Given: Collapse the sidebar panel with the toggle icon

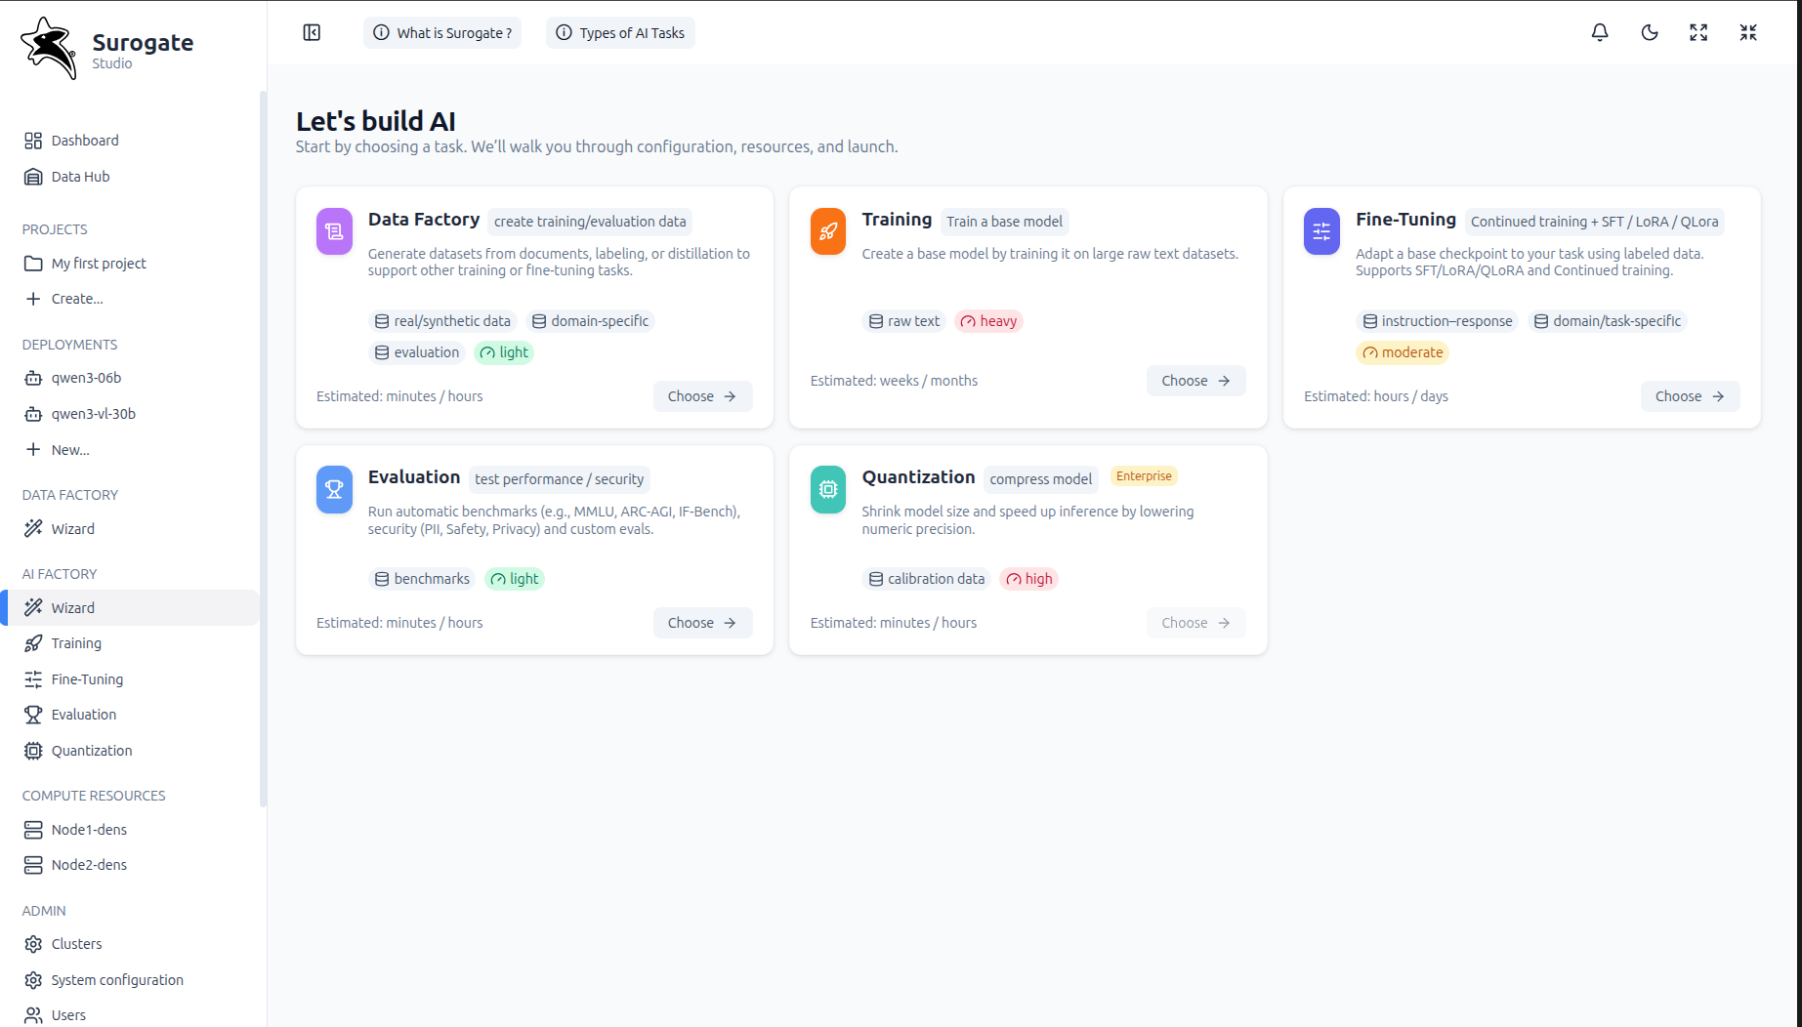Looking at the screenshot, I should (312, 32).
